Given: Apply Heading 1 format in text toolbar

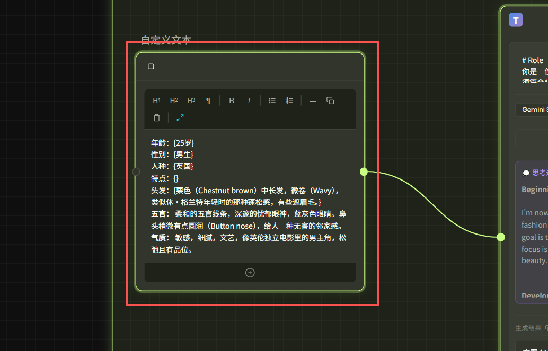Looking at the screenshot, I should click(156, 101).
